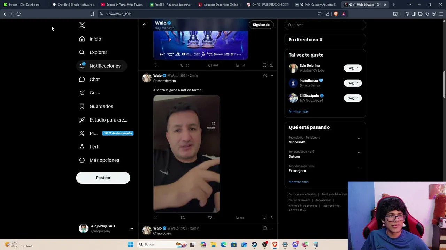Click the Siguiendo button for Walo
446x250 pixels.
click(x=261, y=25)
